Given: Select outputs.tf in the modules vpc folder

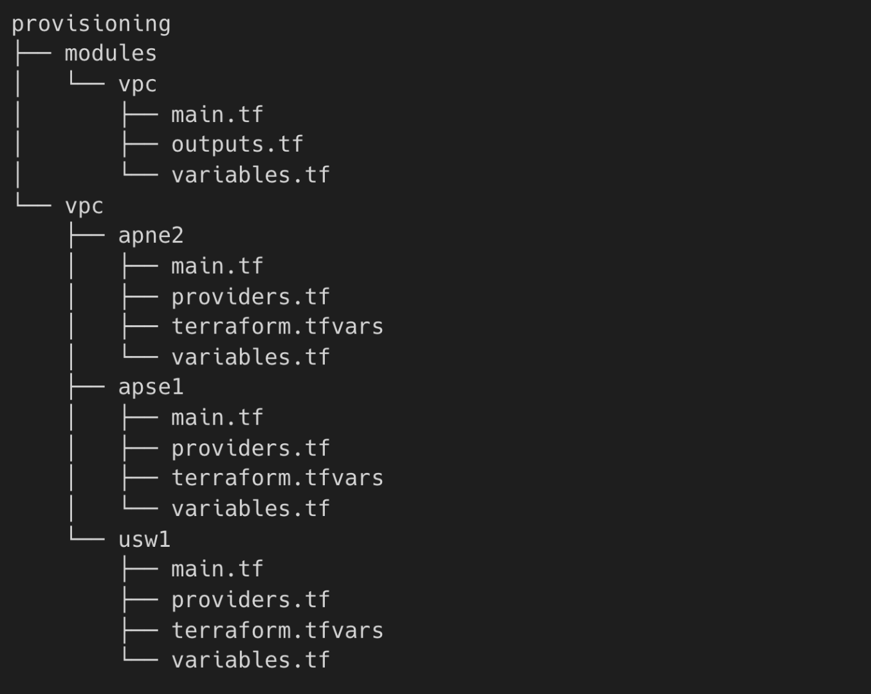Looking at the screenshot, I should pyautogui.click(x=237, y=145).
